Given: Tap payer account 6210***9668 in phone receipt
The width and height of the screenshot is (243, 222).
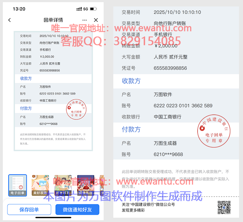Looking at the screenshot, I should click(x=49, y=124).
